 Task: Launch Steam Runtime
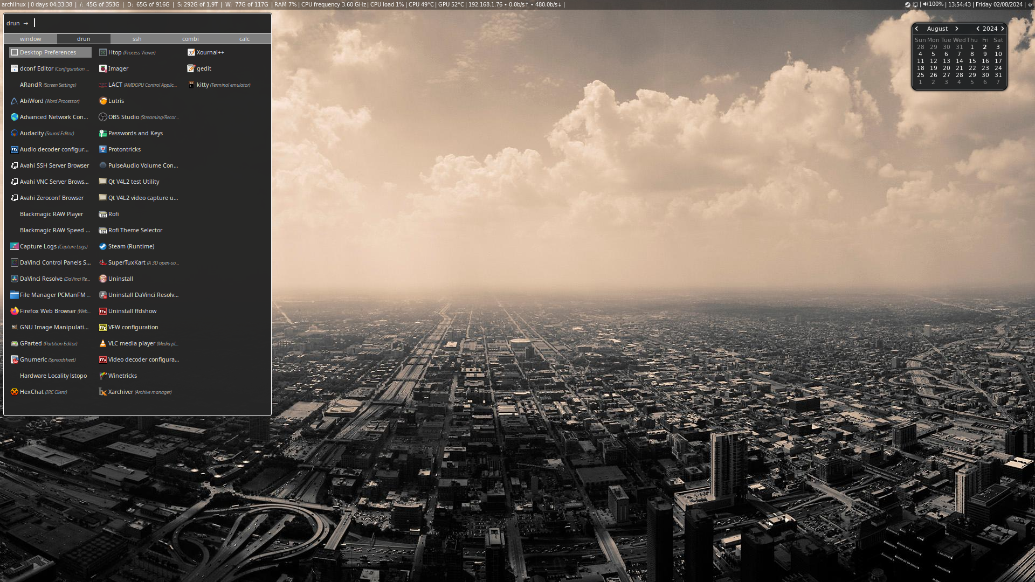pyautogui.click(x=131, y=246)
